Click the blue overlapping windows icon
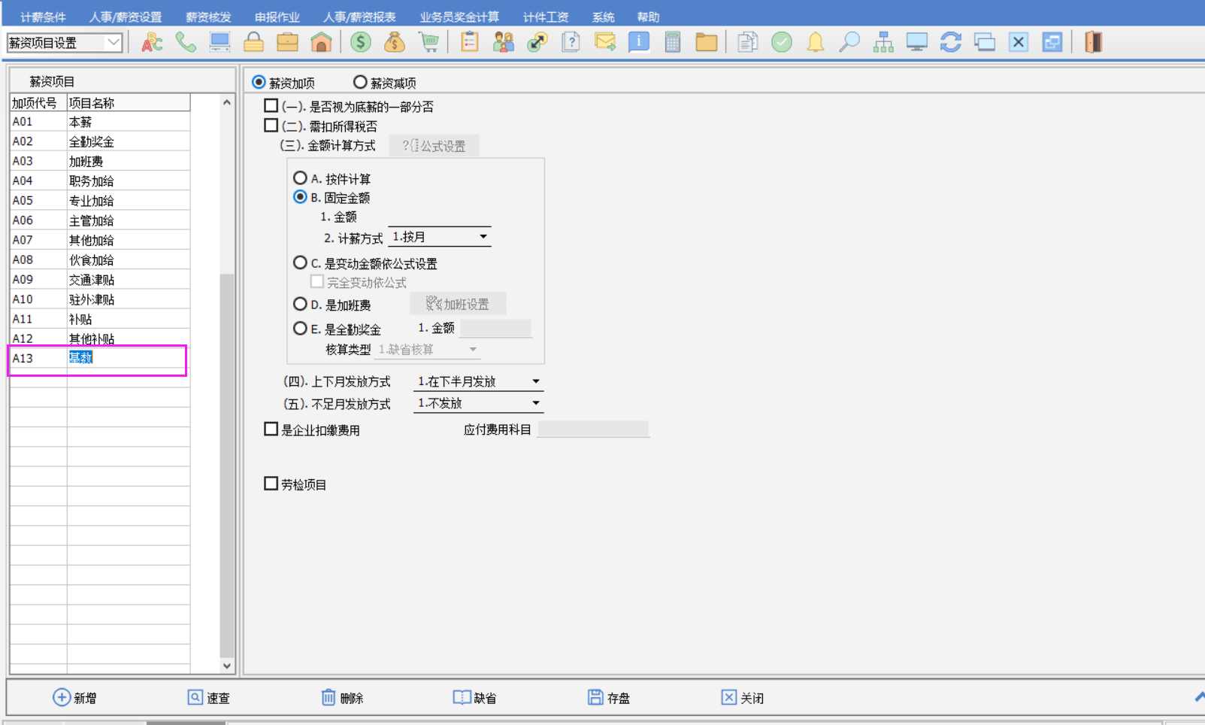This screenshot has height=725, width=1205. pos(1052,42)
